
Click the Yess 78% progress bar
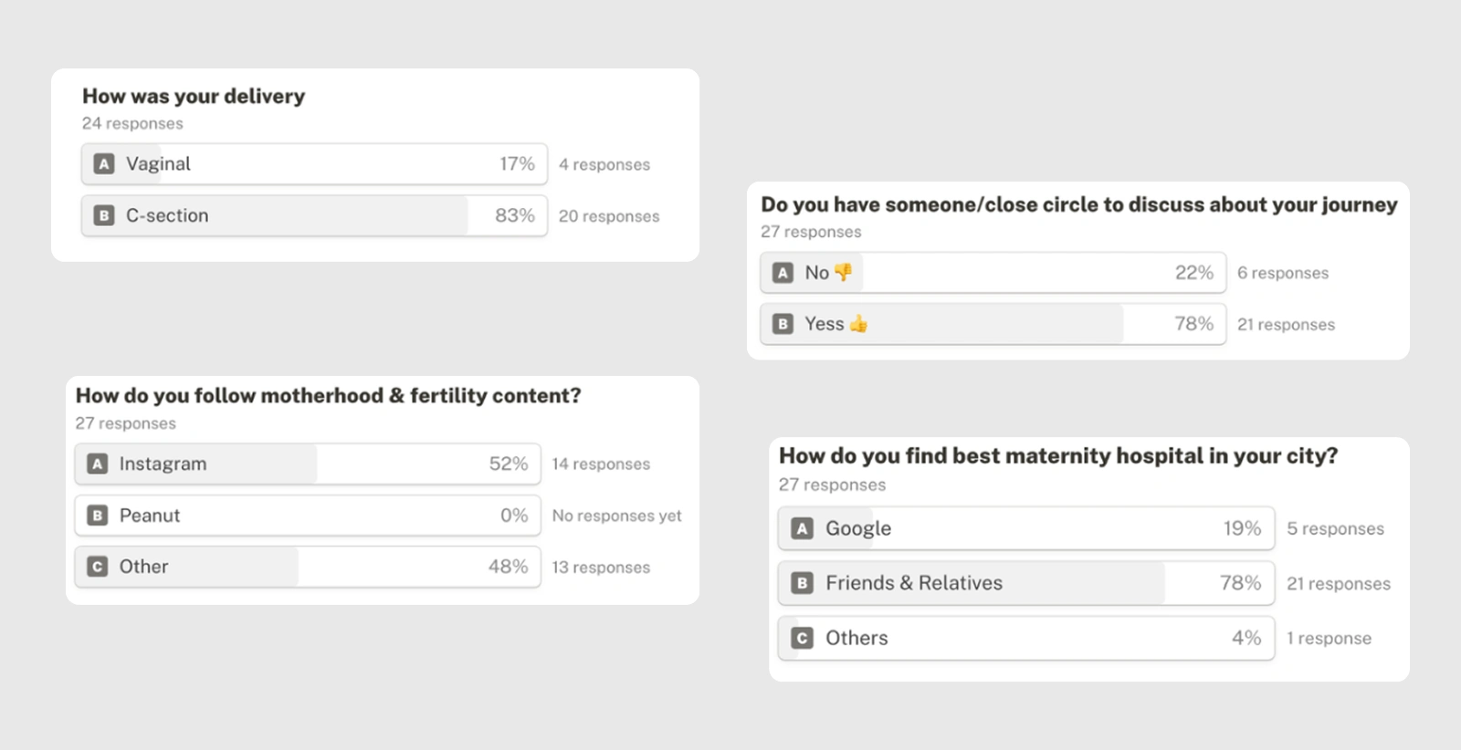tap(993, 324)
